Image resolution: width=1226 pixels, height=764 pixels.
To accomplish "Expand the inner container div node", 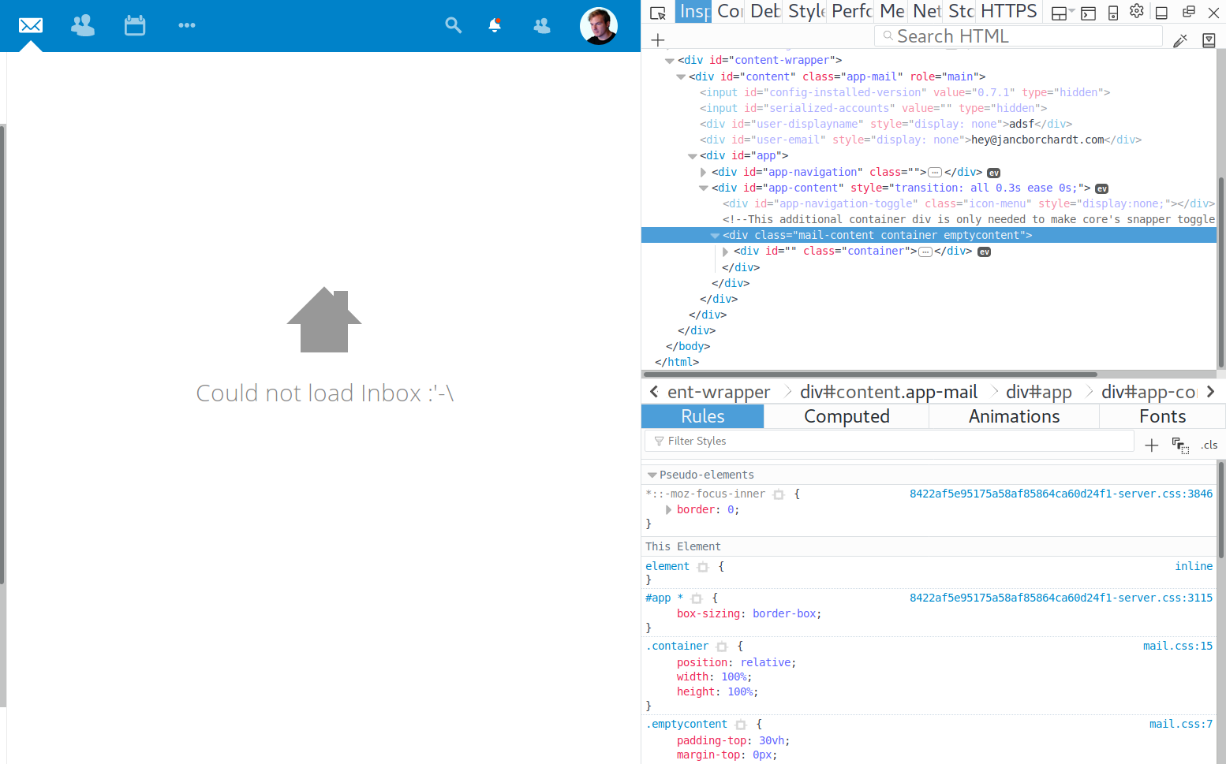I will [726, 252].
